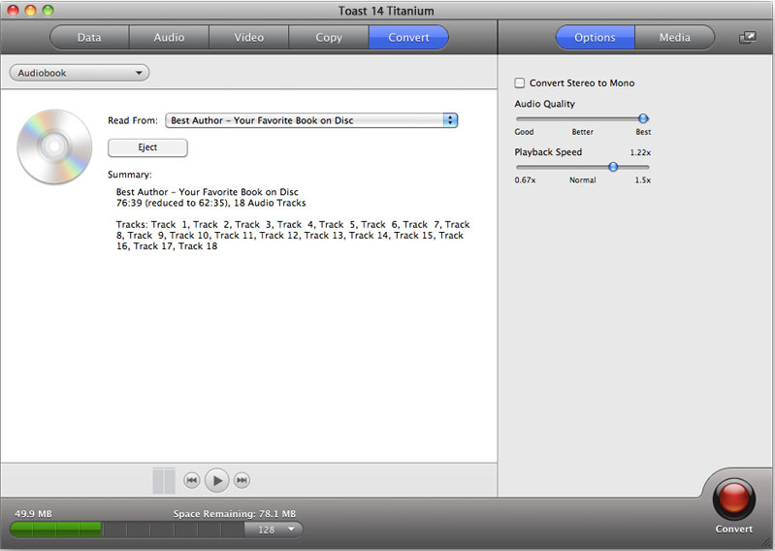The height and width of the screenshot is (551, 775).
Task: Switch to the Data tab
Action: pyautogui.click(x=89, y=38)
